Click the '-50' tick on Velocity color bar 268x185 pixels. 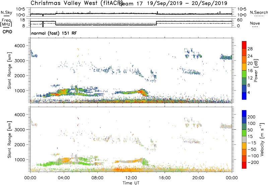click(252, 149)
